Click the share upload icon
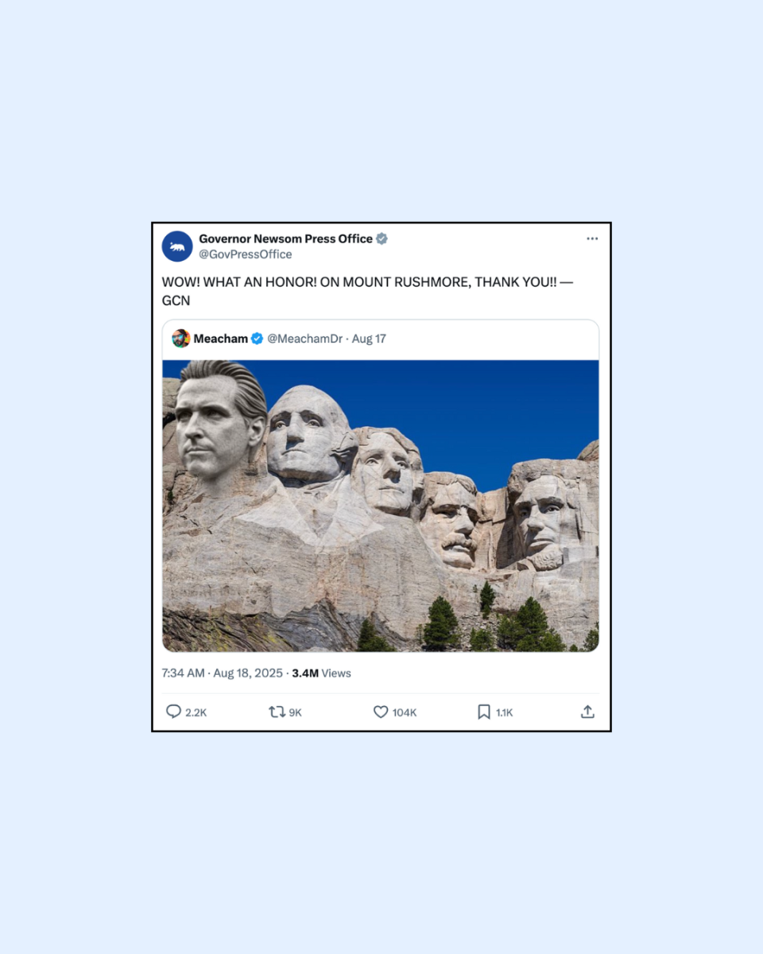 [x=587, y=712]
